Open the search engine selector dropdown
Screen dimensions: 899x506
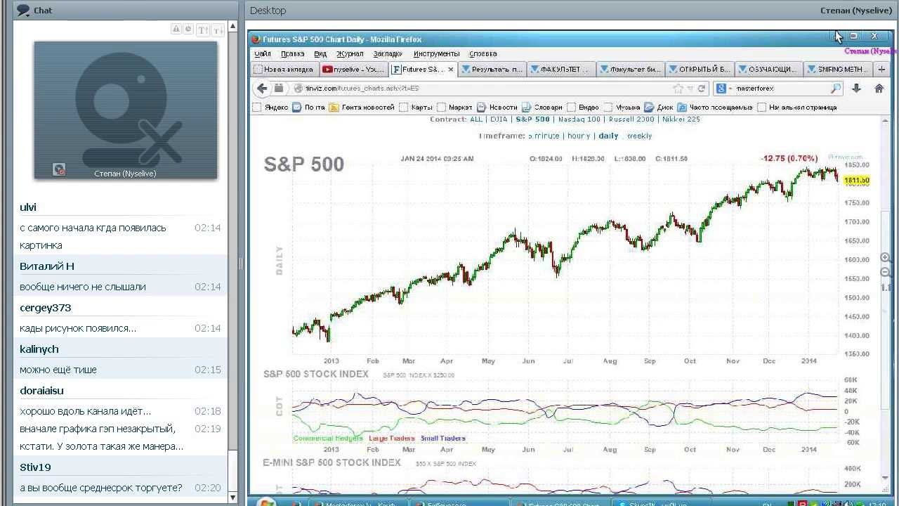(x=723, y=89)
